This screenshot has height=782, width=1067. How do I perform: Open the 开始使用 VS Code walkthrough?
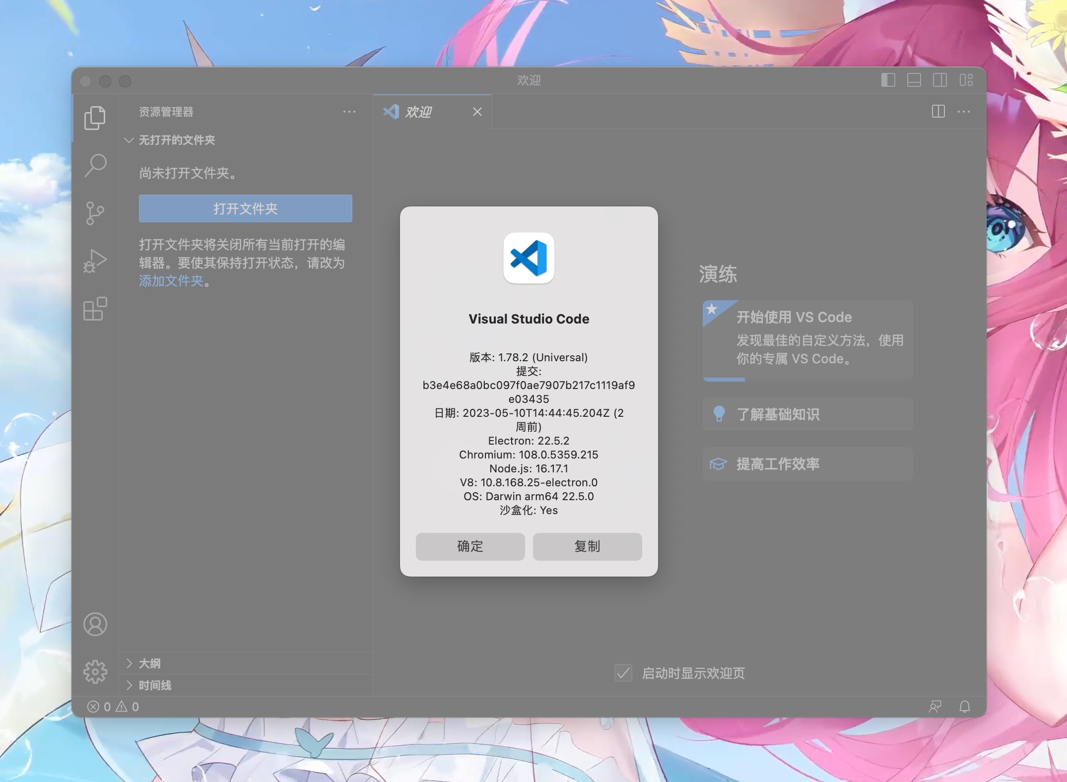pos(807,340)
